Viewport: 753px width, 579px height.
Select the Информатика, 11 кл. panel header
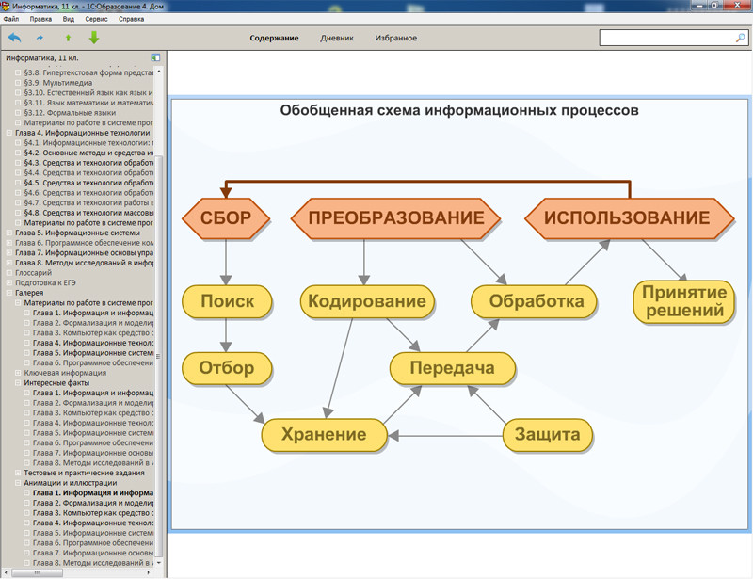click(x=42, y=57)
